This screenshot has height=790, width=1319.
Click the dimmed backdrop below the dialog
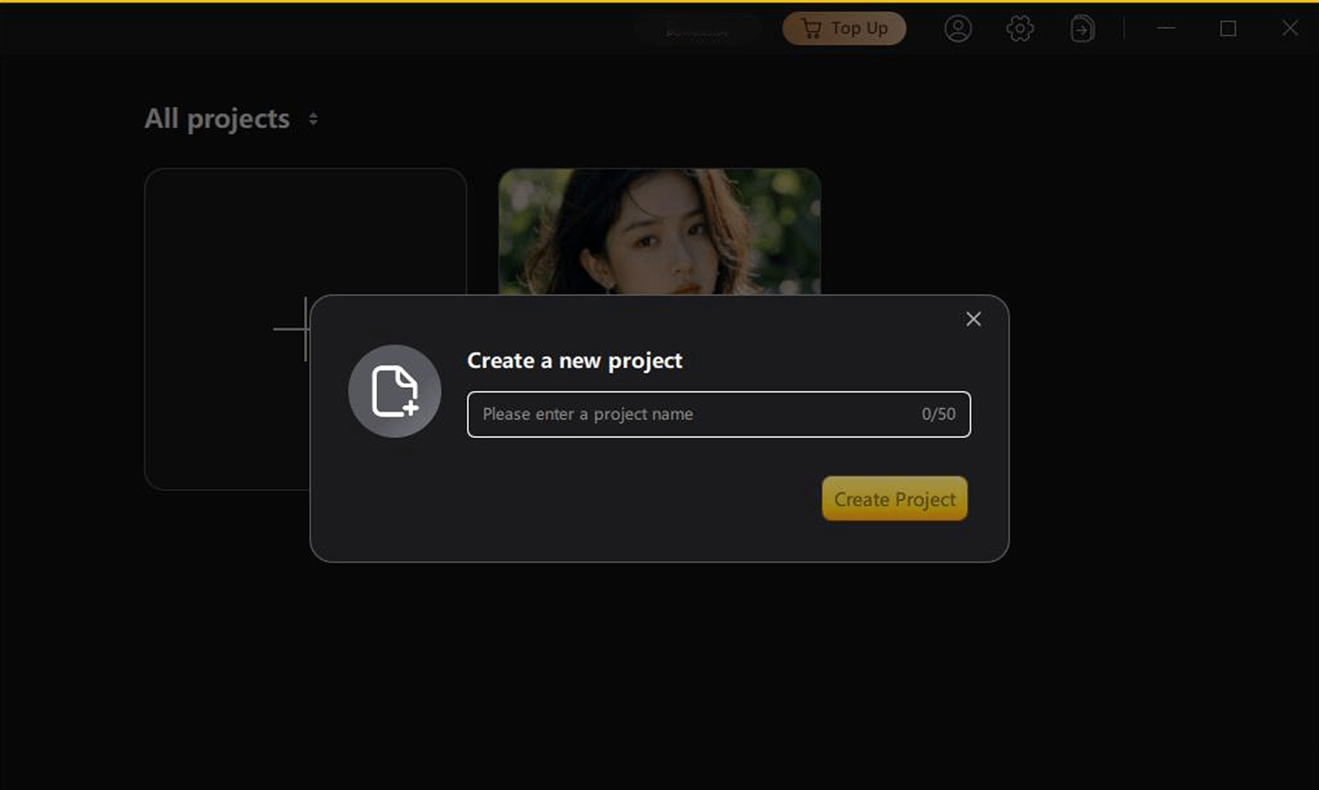tap(659, 673)
